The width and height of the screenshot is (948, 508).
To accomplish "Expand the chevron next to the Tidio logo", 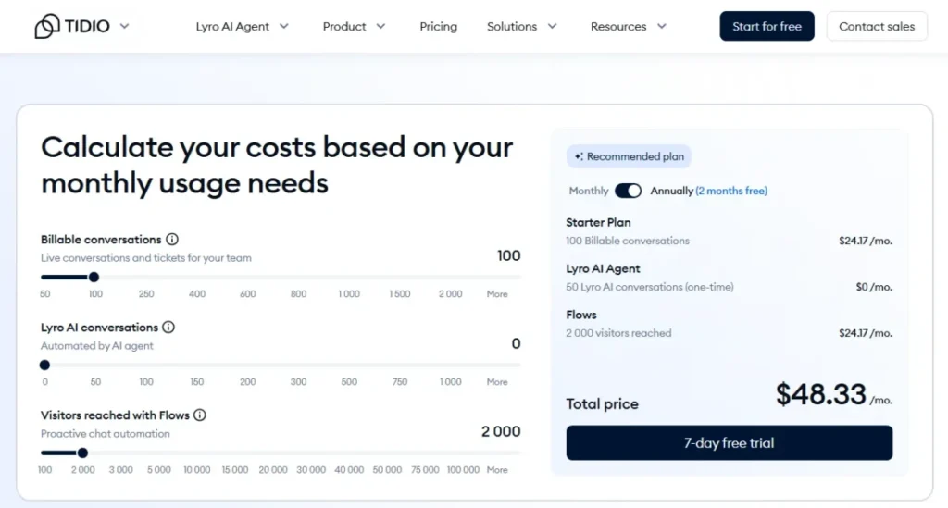I will pos(125,26).
